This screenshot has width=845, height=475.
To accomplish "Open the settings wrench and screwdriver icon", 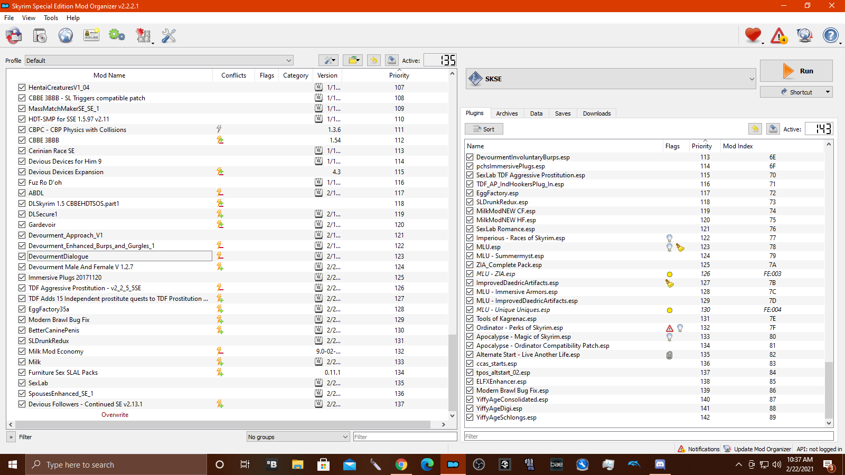I will 168,36.
